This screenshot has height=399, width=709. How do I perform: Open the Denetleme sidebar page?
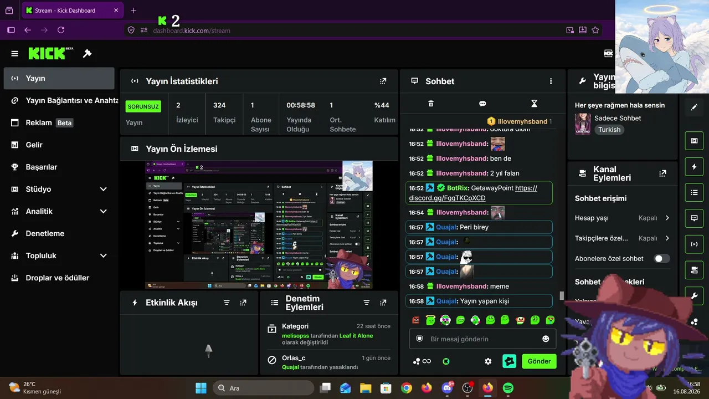coord(59,233)
